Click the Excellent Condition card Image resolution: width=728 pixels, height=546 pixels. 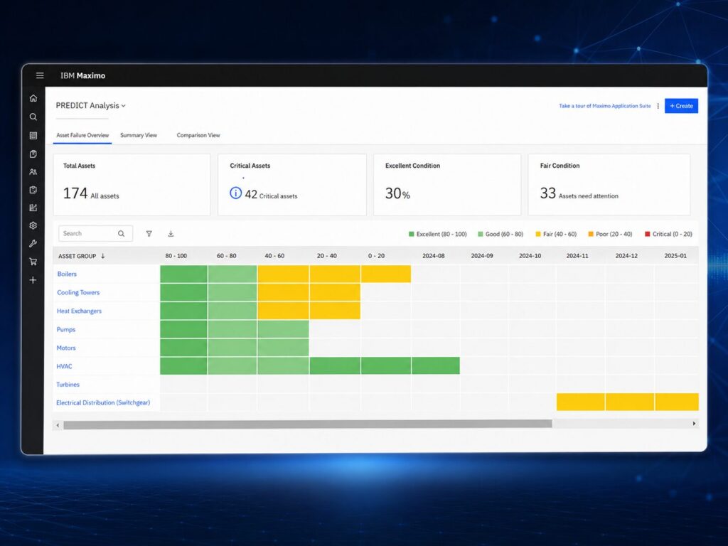click(x=447, y=185)
